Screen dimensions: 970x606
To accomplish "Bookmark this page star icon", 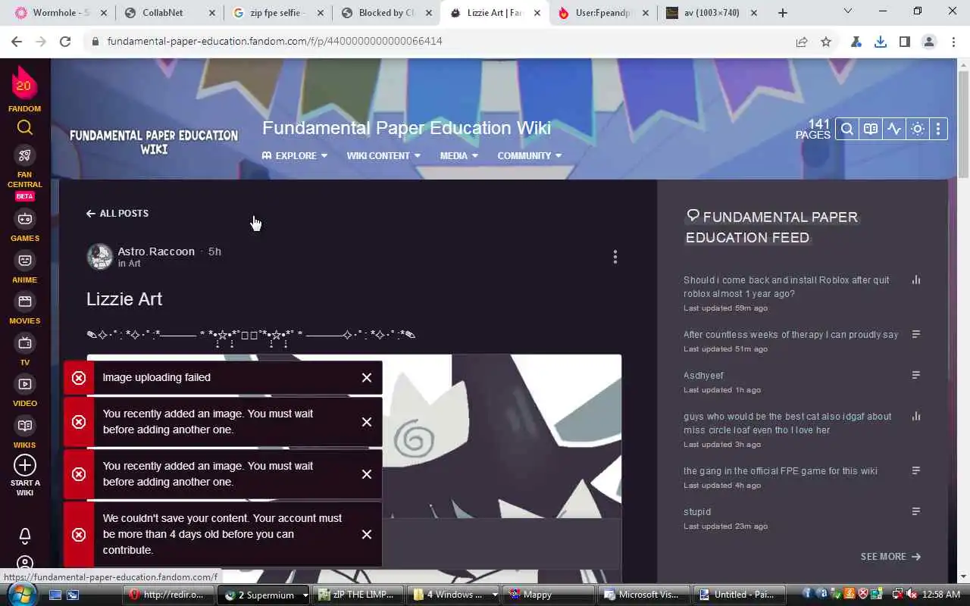I will click(x=826, y=42).
